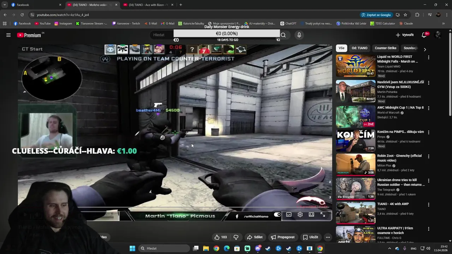This screenshot has width=452, height=254.
Task: Open options for Robin Zoot Givenchy video
Action: (x=429, y=156)
